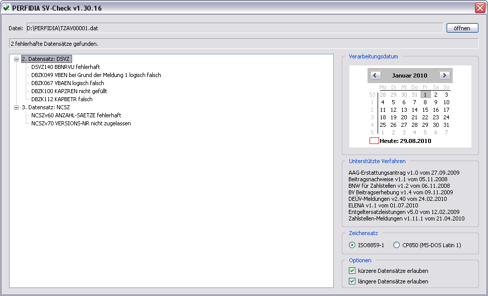Select January 1 in the calendar
The width and height of the screenshot is (488, 296).
pyautogui.click(x=425, y=95)
